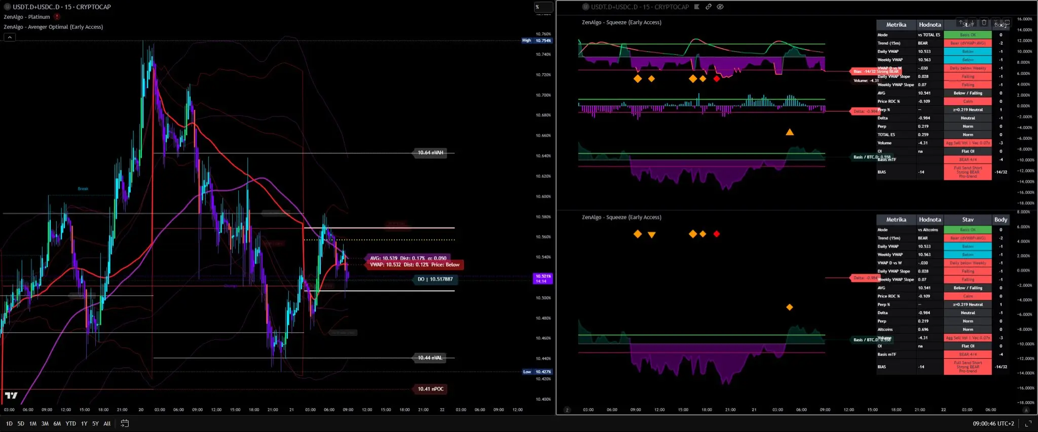This screenshot has width=1038, height=432.
Task: Open the go-to-date calendar icon
Action: coord(125,423)
